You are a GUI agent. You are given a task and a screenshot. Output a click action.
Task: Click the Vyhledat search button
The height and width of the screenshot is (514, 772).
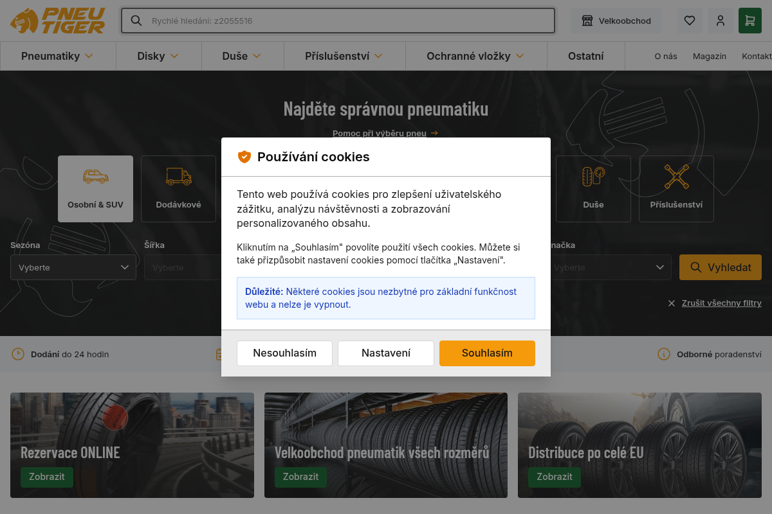click(x=721, y=267)
